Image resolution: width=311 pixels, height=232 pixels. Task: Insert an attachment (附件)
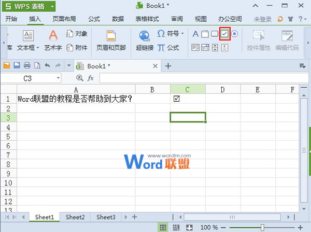click(77, 48)
